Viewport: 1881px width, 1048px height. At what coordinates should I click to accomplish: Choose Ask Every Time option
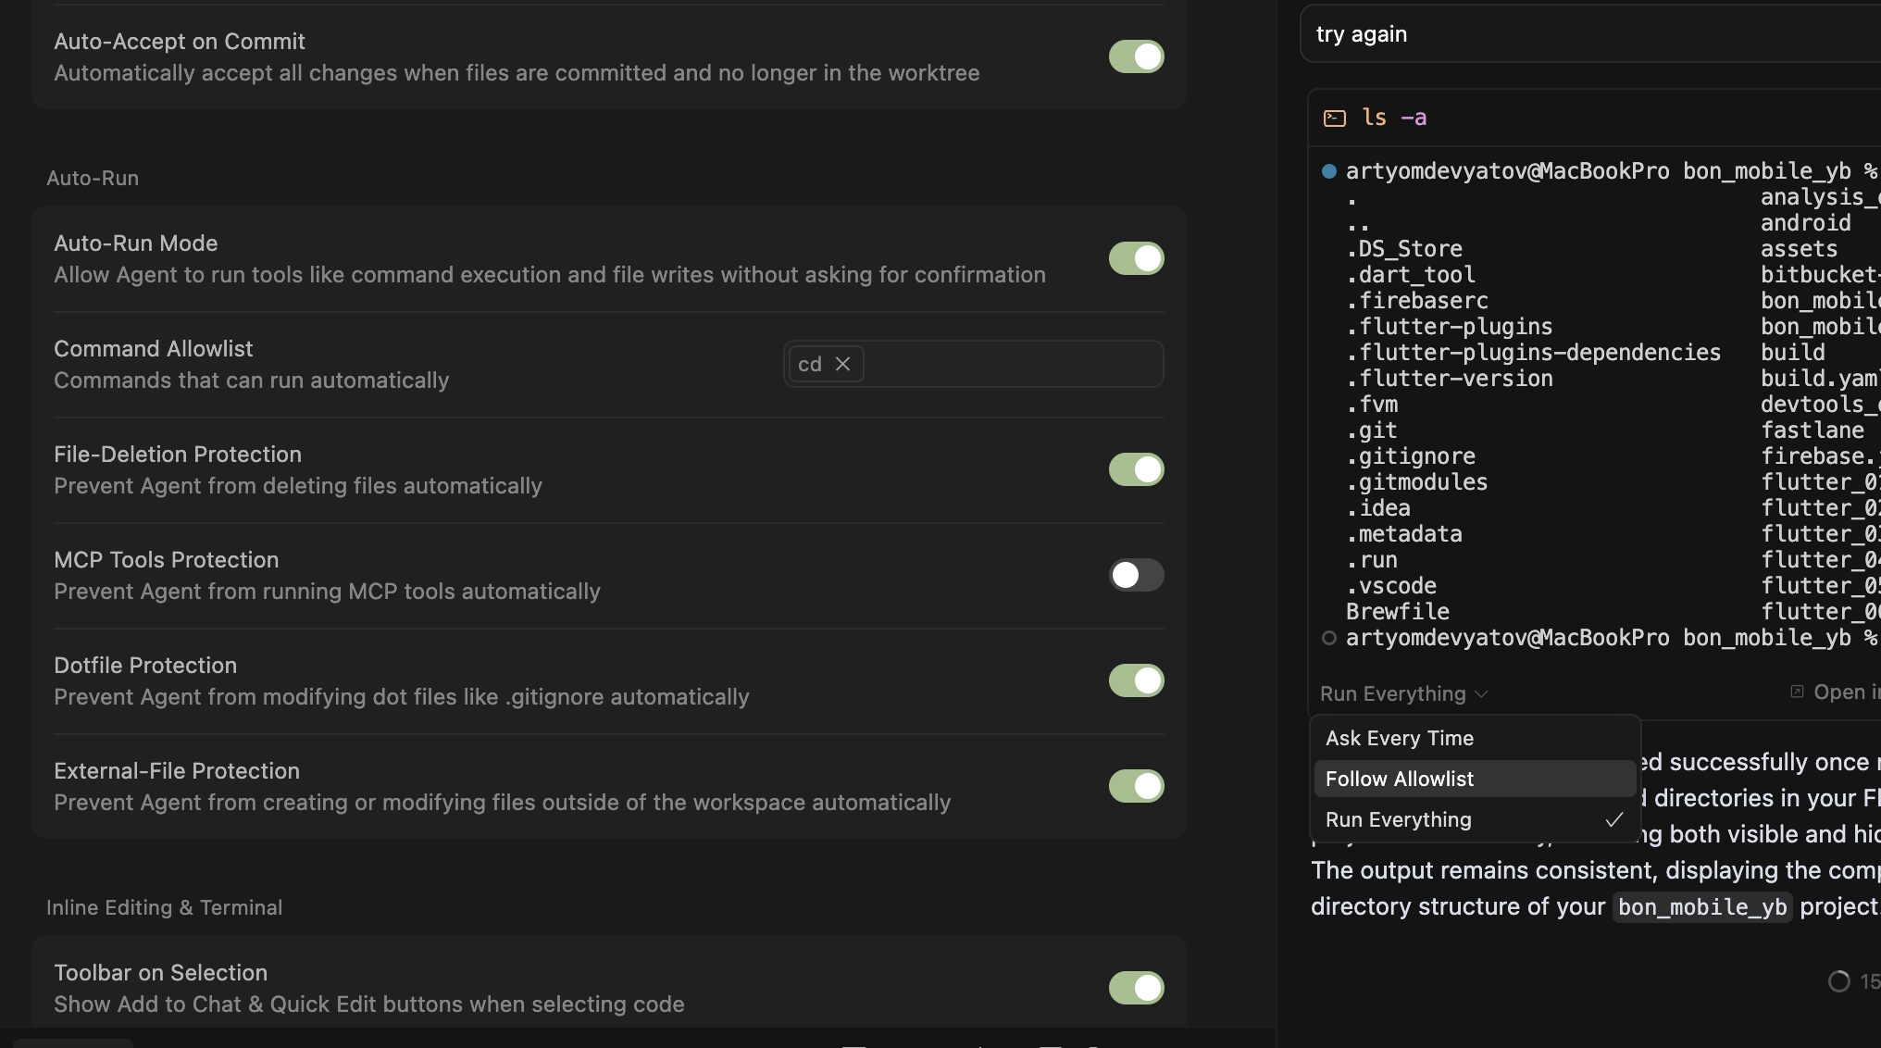click(1399, 738)
